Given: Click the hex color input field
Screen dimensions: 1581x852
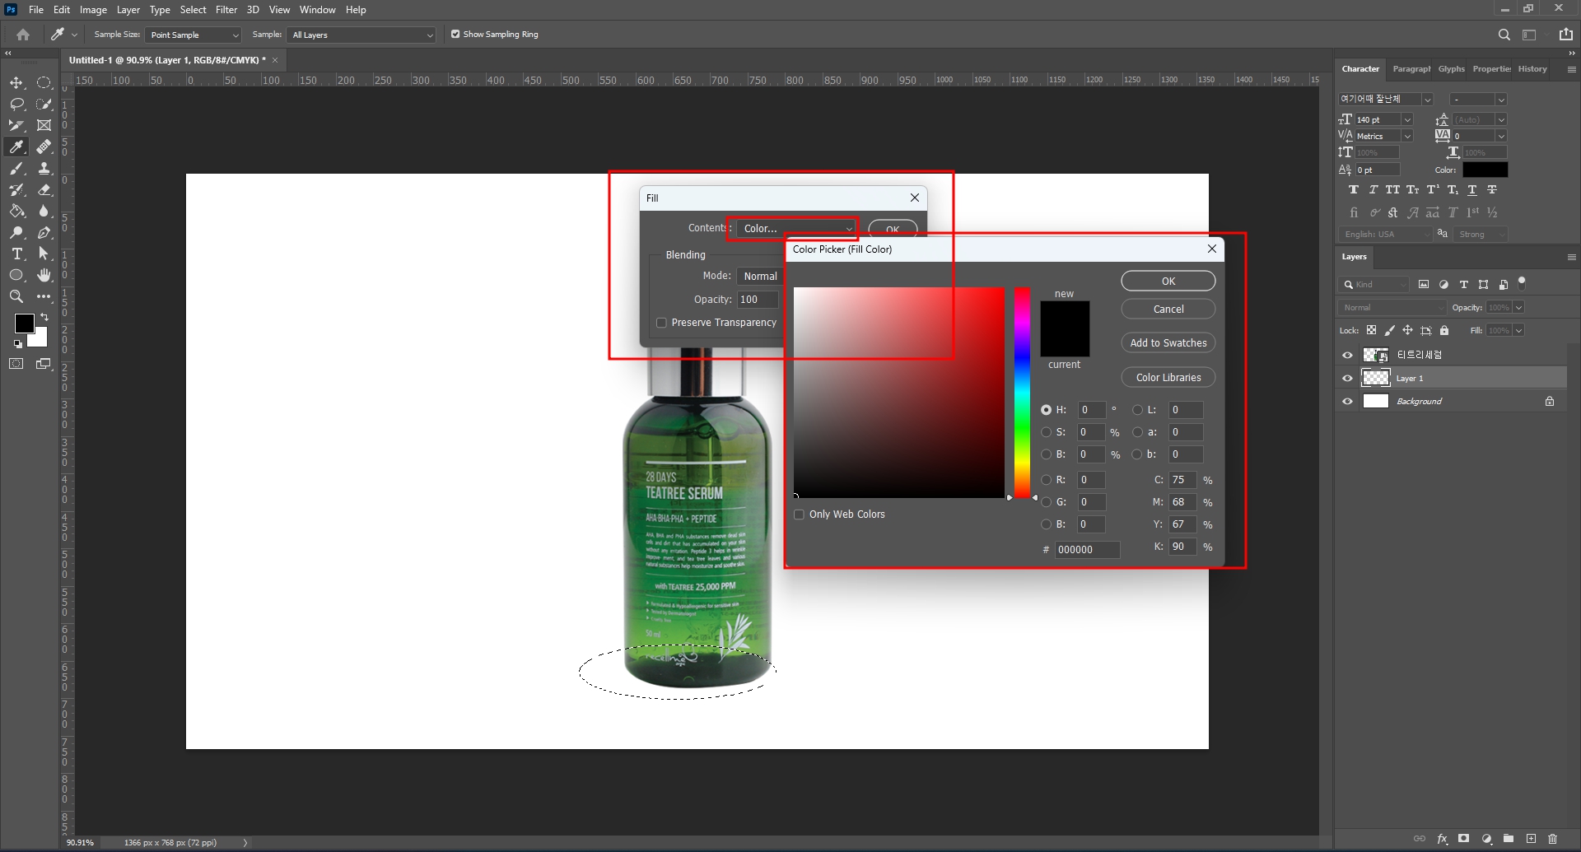Looking at the screenshot, I should pos(1087,550).
